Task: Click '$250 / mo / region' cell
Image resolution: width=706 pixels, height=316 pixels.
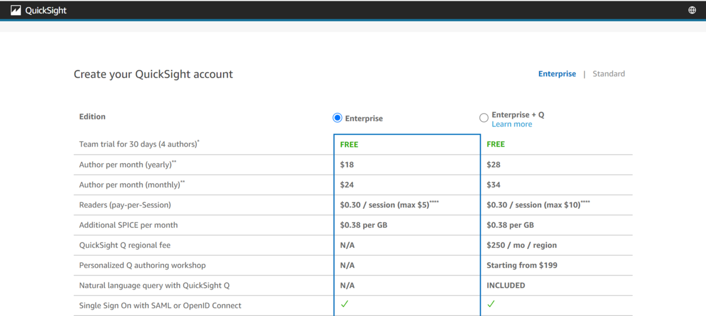Action: [x=522, y=245]
